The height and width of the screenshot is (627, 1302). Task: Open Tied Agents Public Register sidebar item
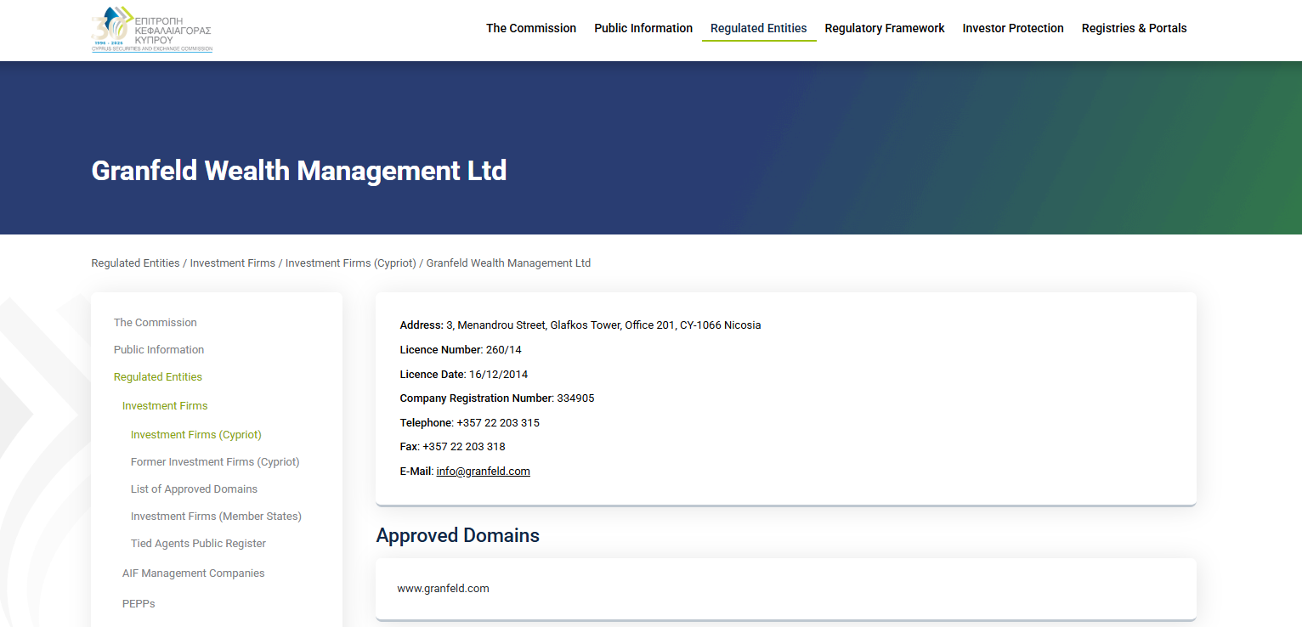point(198,544)
